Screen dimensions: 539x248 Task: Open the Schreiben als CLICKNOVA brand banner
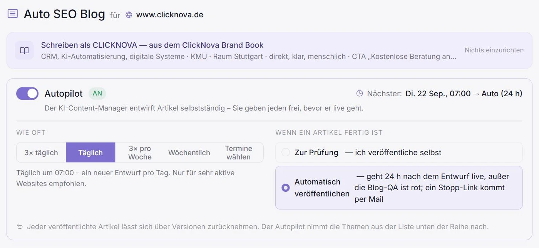coord(269,50)
